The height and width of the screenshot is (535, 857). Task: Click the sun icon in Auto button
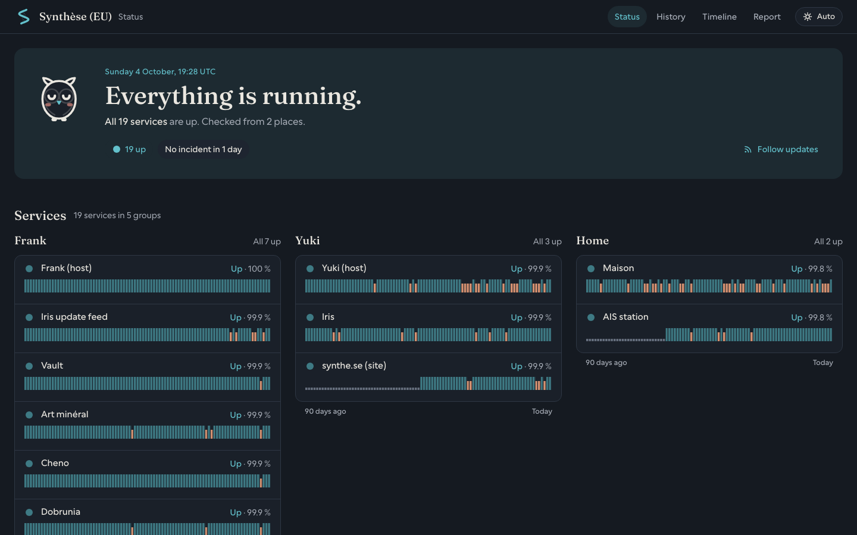(x=808, y=17)
